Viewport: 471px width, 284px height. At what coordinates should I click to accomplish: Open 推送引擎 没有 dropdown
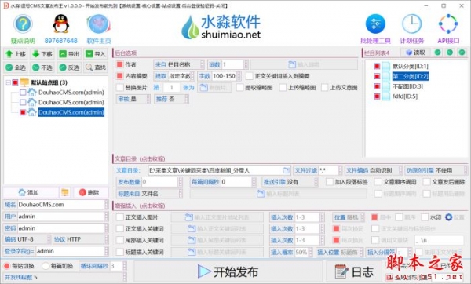tap(290, 182)
